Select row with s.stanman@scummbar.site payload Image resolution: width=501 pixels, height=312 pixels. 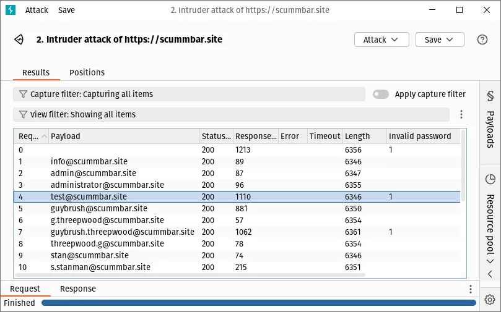click(x=237, y=268)
